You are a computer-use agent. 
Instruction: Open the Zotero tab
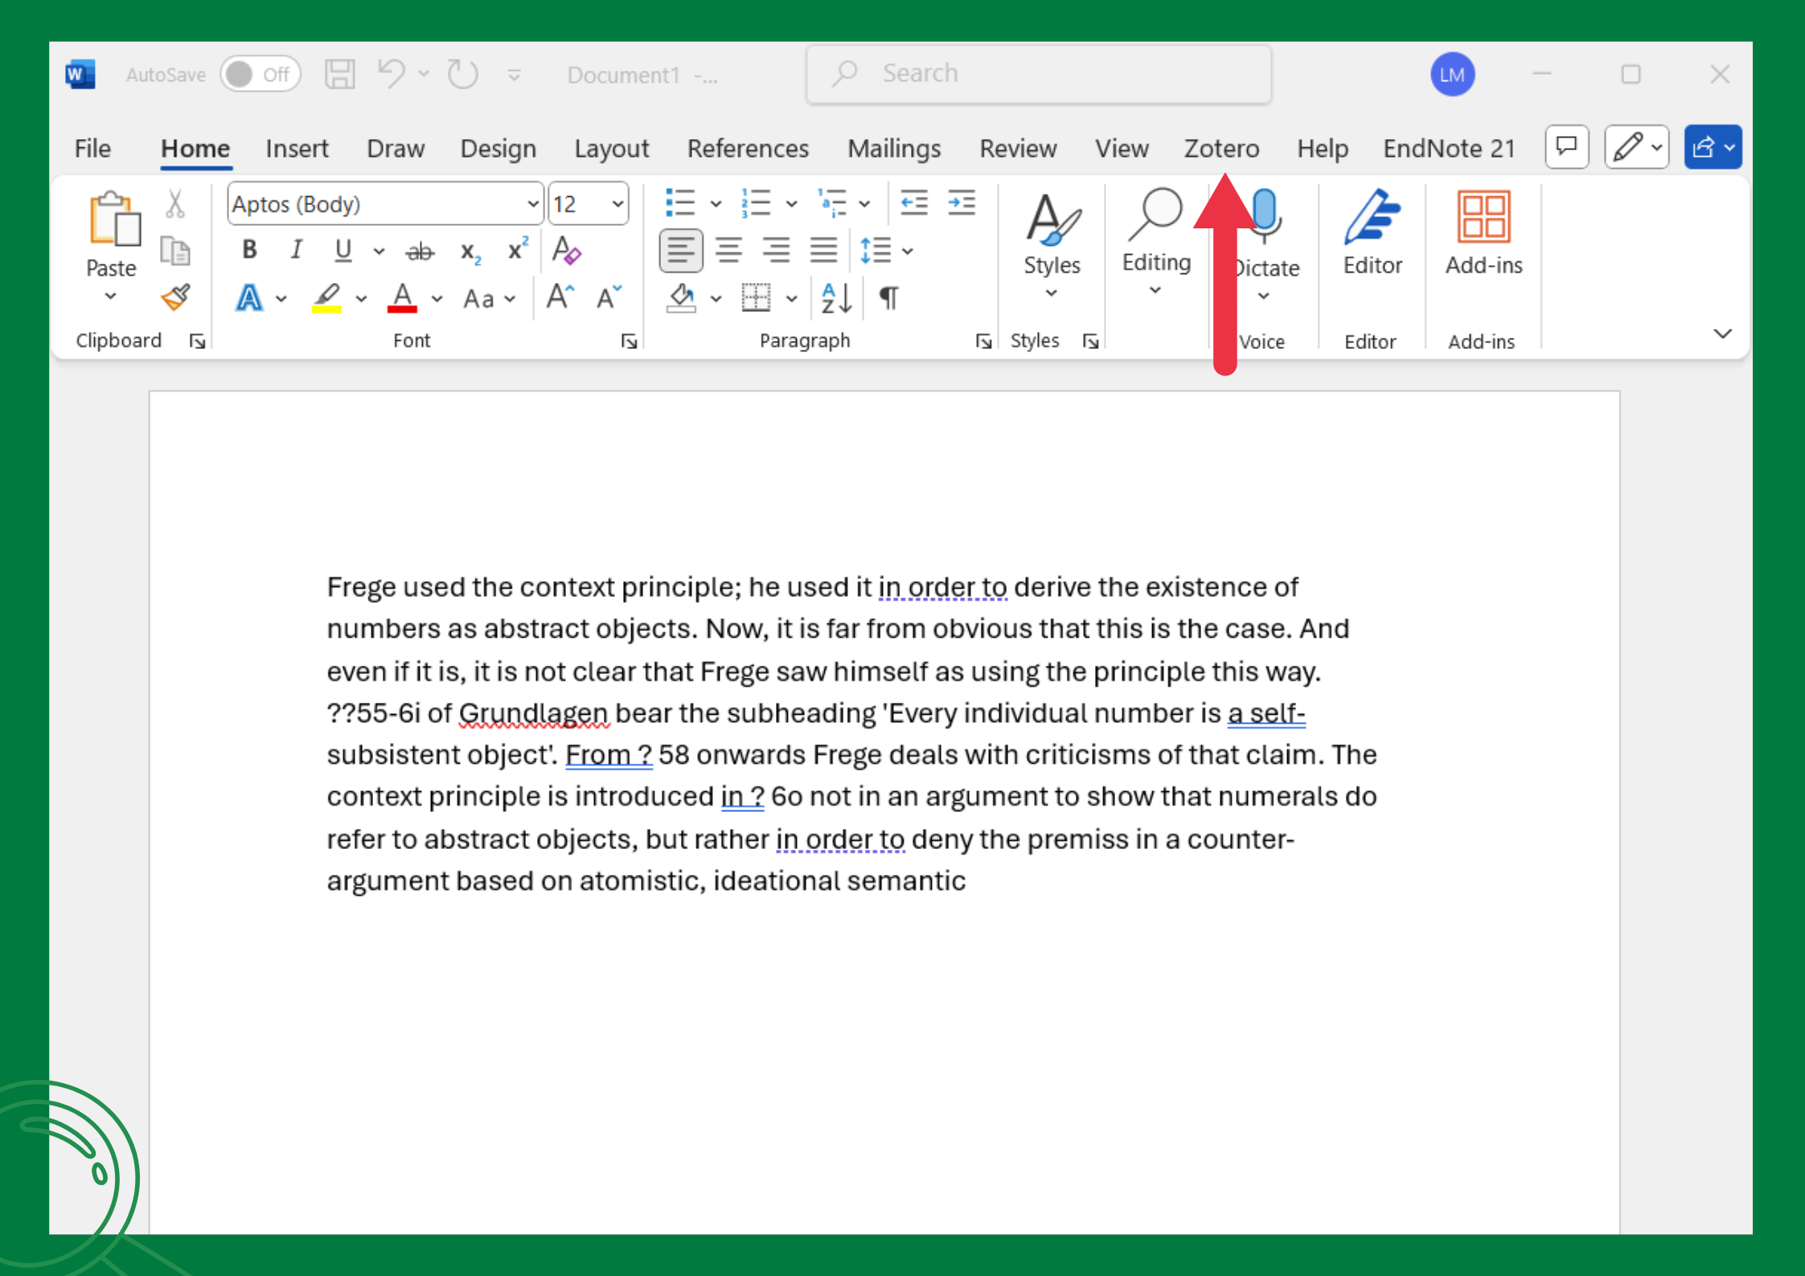point(1221,149)
